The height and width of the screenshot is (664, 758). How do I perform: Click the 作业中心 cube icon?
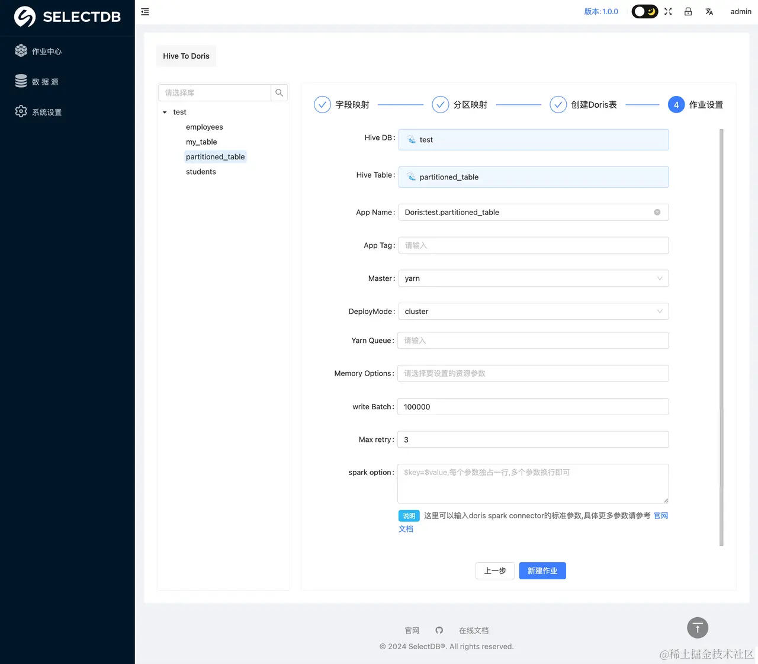point(21,51)
